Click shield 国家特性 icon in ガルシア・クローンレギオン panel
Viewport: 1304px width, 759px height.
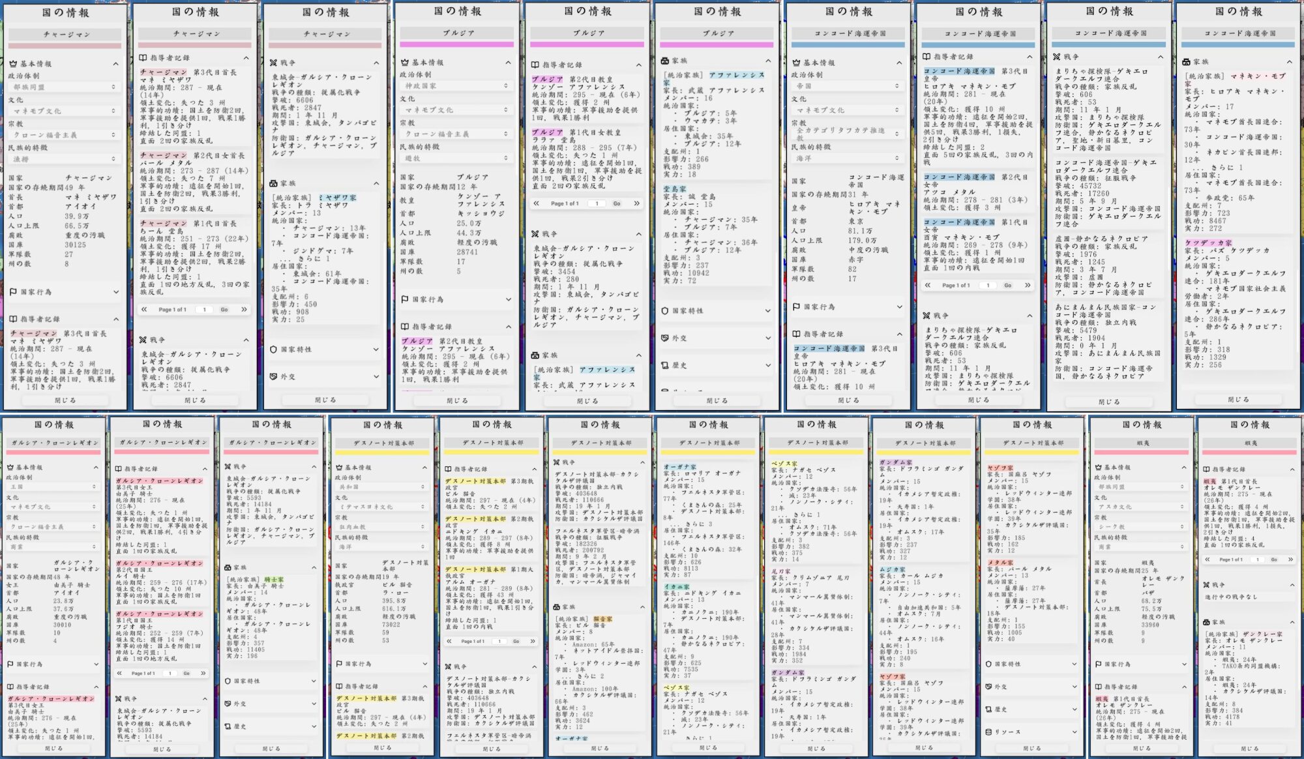click(x=228, y=681)
